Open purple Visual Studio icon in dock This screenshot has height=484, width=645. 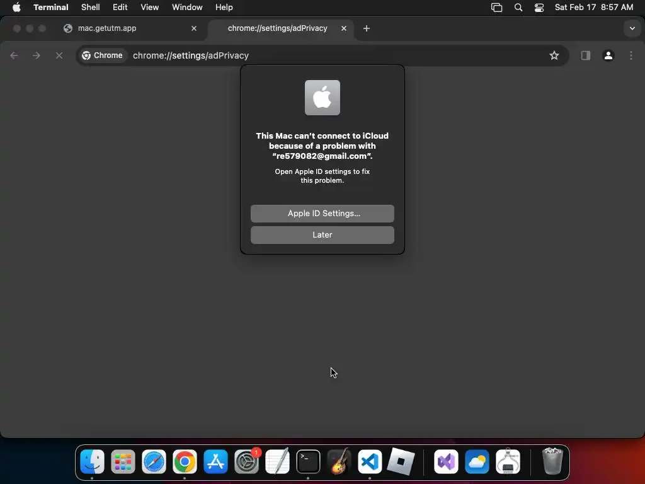(x=447, y=461)
